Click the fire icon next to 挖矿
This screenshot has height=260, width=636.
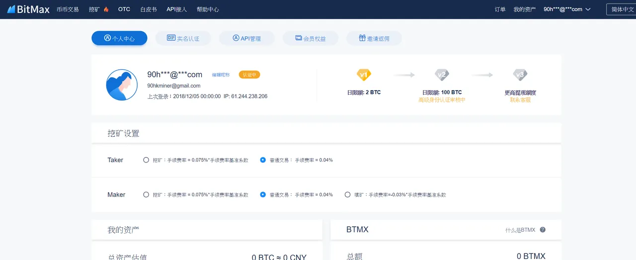click(106, 9)
